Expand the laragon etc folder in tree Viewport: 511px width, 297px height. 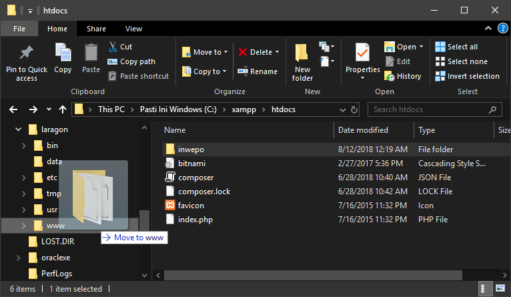click(x=24, y=178)
